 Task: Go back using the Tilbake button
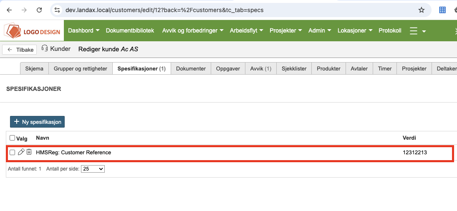20,50
